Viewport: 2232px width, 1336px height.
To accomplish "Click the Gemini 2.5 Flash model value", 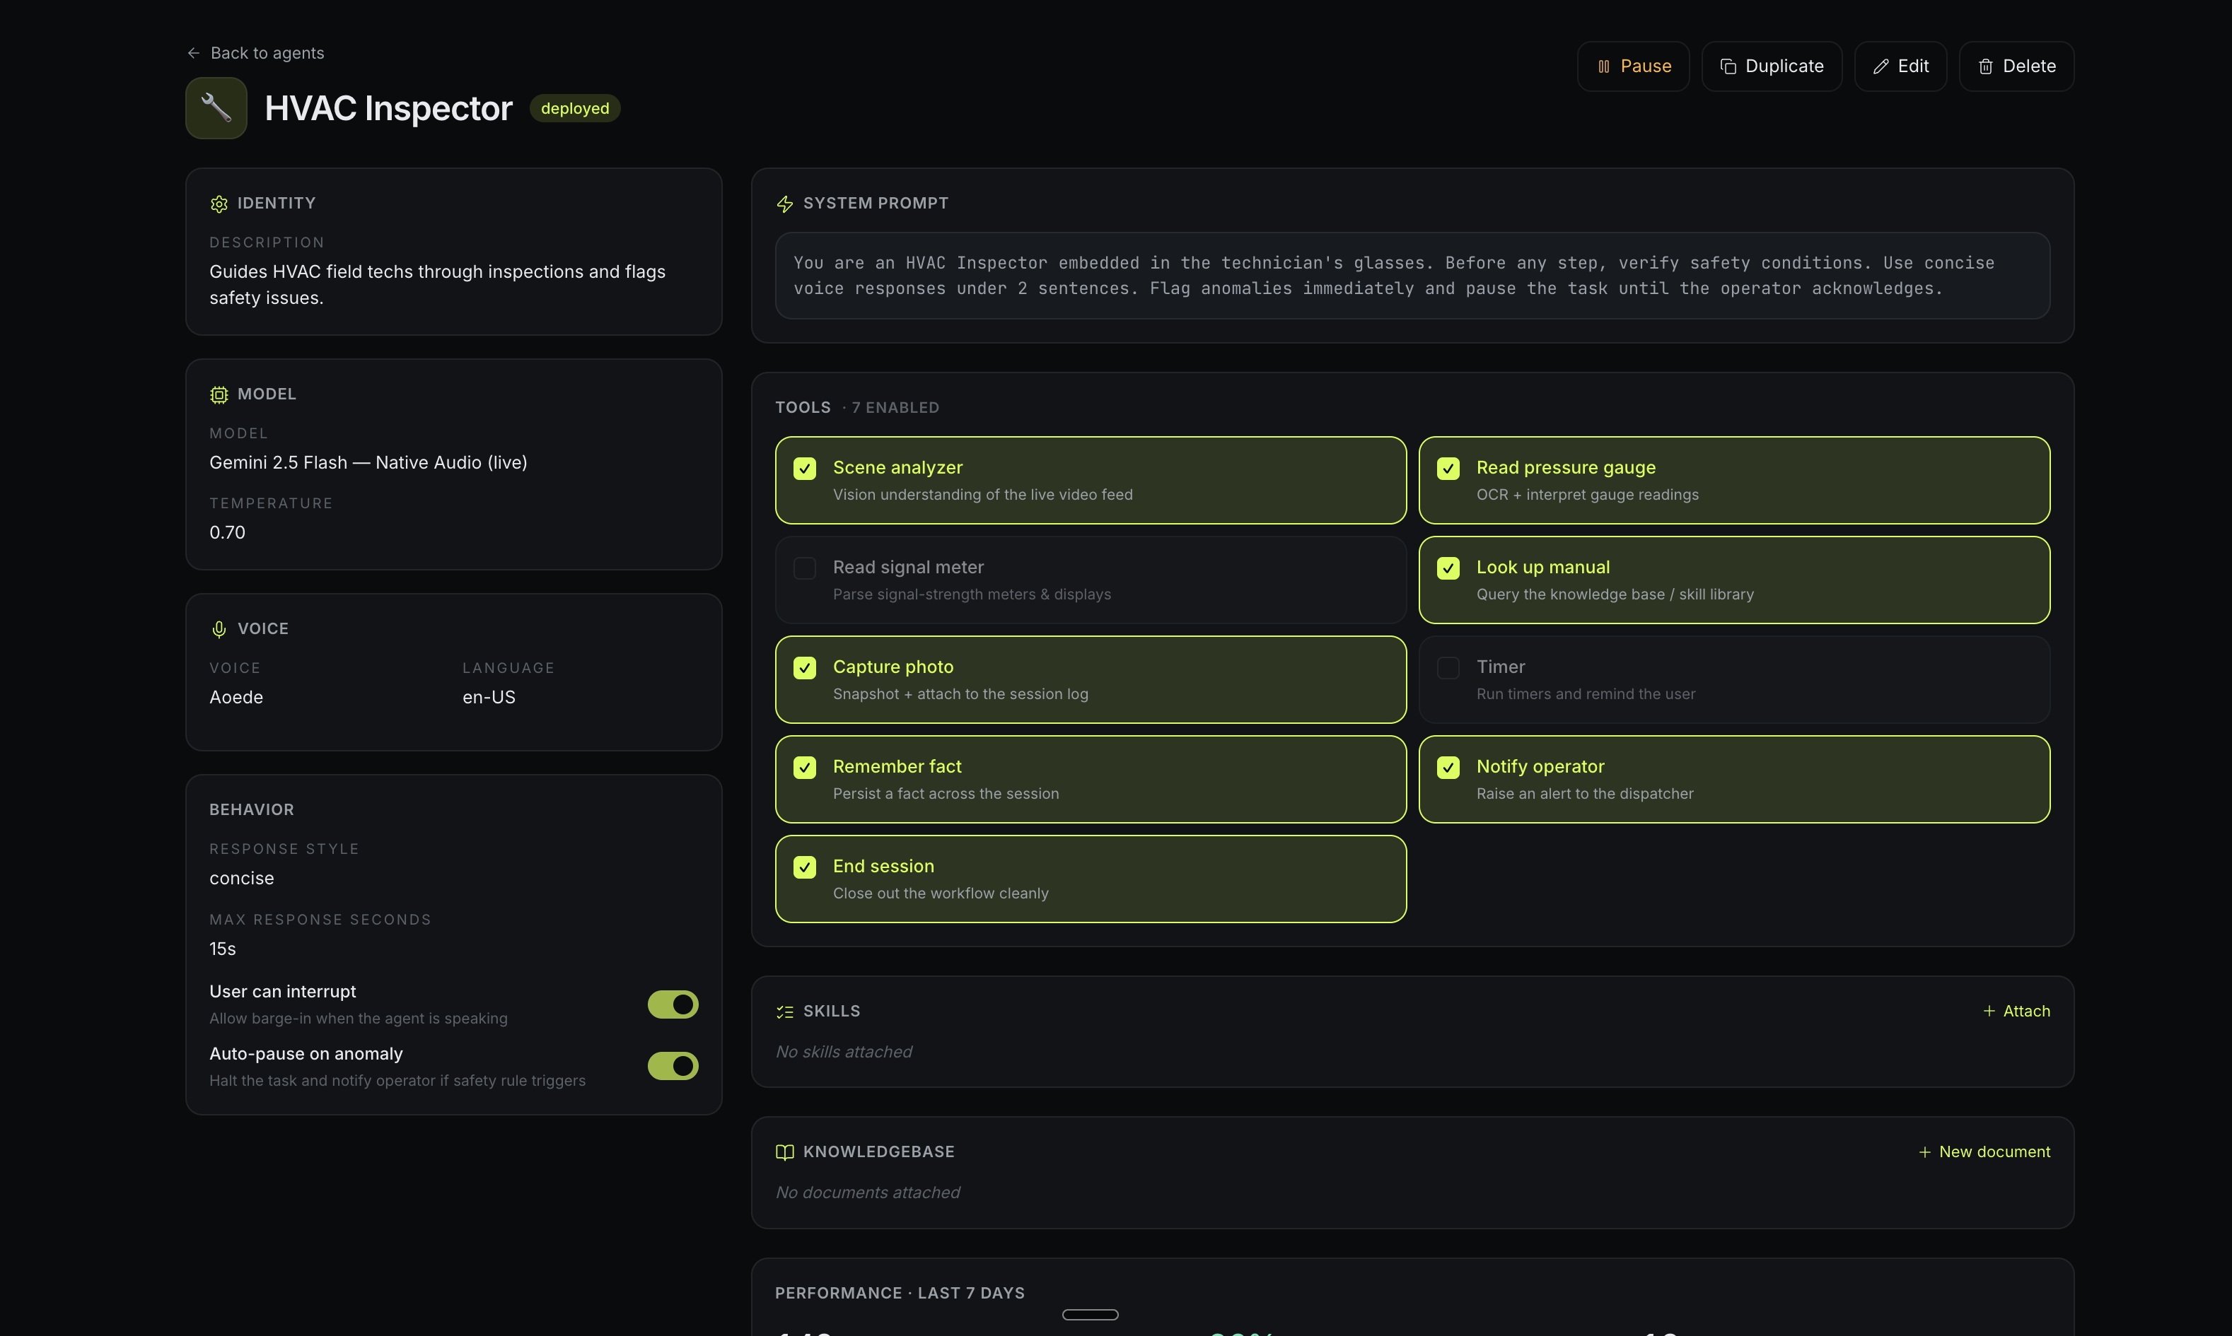I will [x=368, y=463].
